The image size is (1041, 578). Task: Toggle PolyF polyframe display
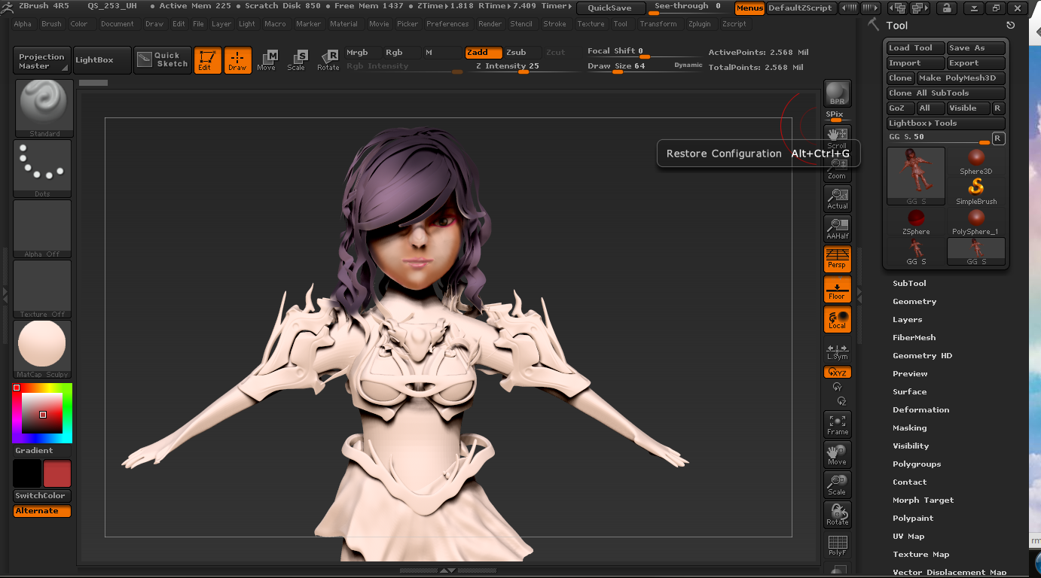[838, 545]
